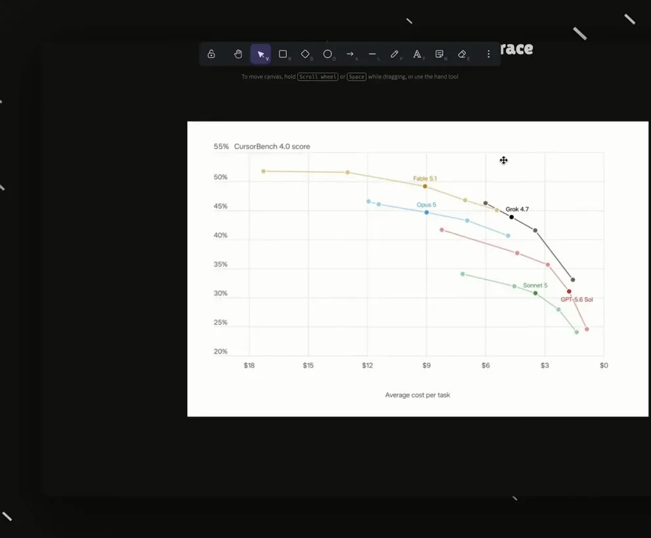Click the '$18' x-axis tick label
Image resolution: width=651 pixels, height=538 pixels.
pos(249,365)
